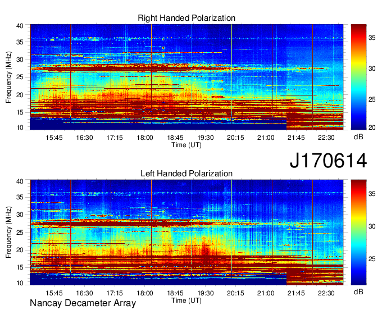Click the 18:00 time tick on the Right Handed plot
This screenshot has width=382, height=310.
click(145, 138)
